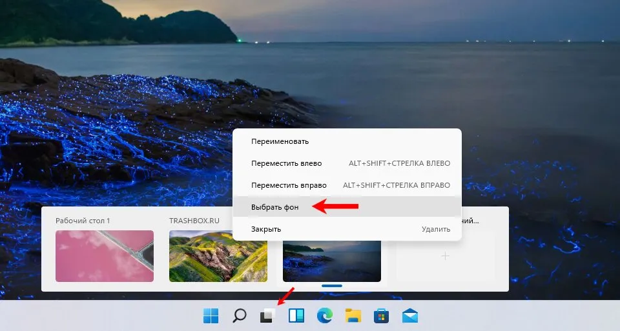Open Microsoft Store from taskbar

[x=381, y=316]
